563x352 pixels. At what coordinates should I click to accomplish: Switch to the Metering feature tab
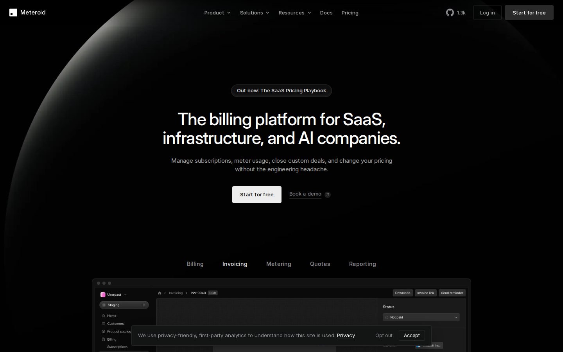pos(278,264)
